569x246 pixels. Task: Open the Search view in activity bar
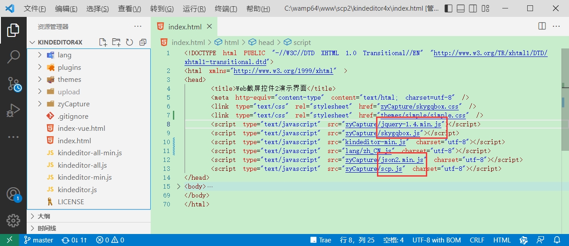(x=13, y=56)
